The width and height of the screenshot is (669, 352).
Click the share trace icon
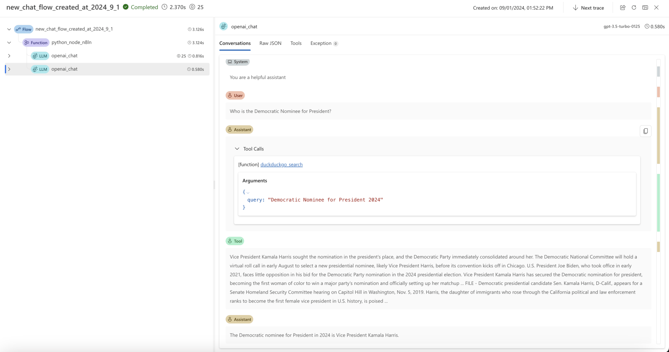(623, 8)
